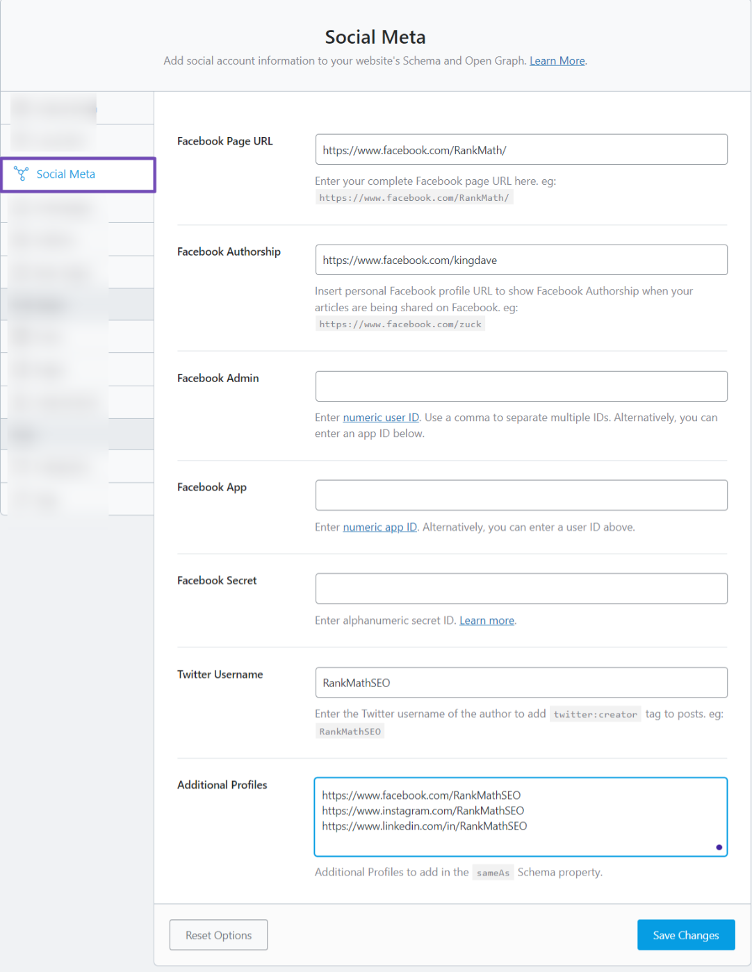Open the Facebook Secret Learn more link
The height and width of the screenshot is (972, 752).
487,620
